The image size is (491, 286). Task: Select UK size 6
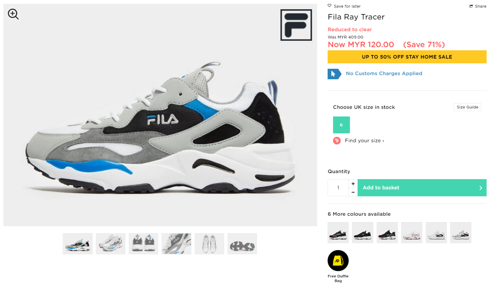click(341, 125)
